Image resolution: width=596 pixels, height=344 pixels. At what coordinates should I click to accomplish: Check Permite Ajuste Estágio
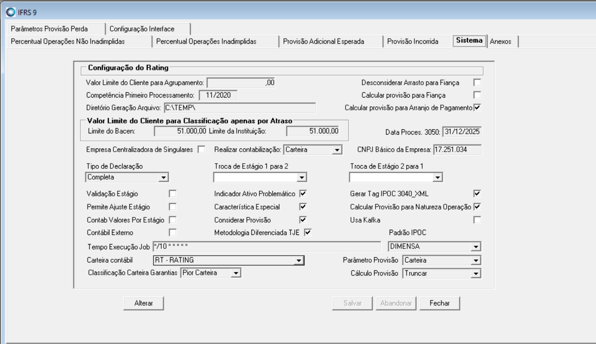pos(172,207)
